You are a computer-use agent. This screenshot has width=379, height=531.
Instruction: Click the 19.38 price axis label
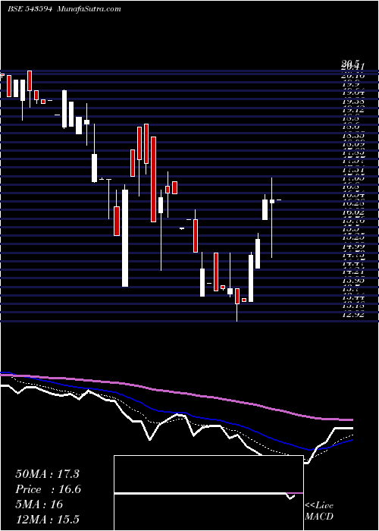click(x=353, y=101)
